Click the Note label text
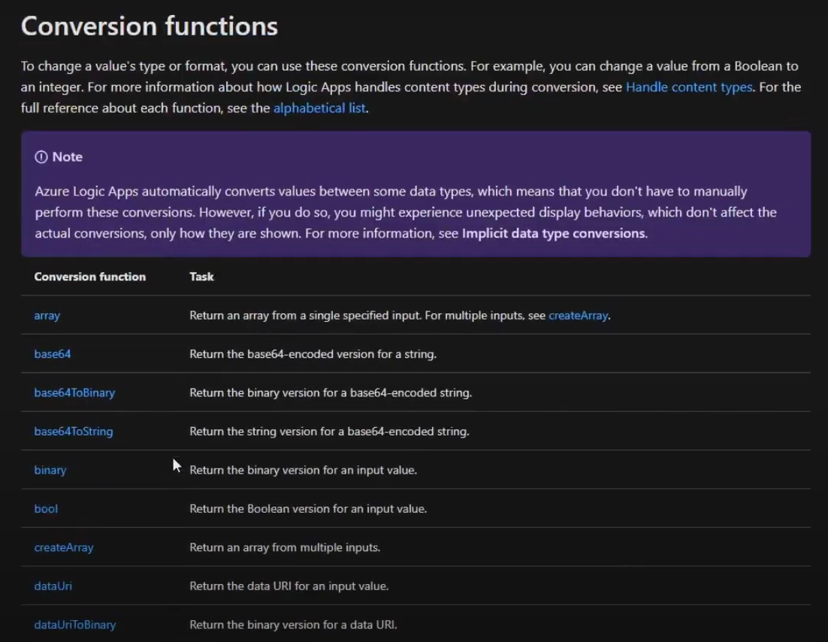The image size is (828, 642). click(x=67, y=157)
